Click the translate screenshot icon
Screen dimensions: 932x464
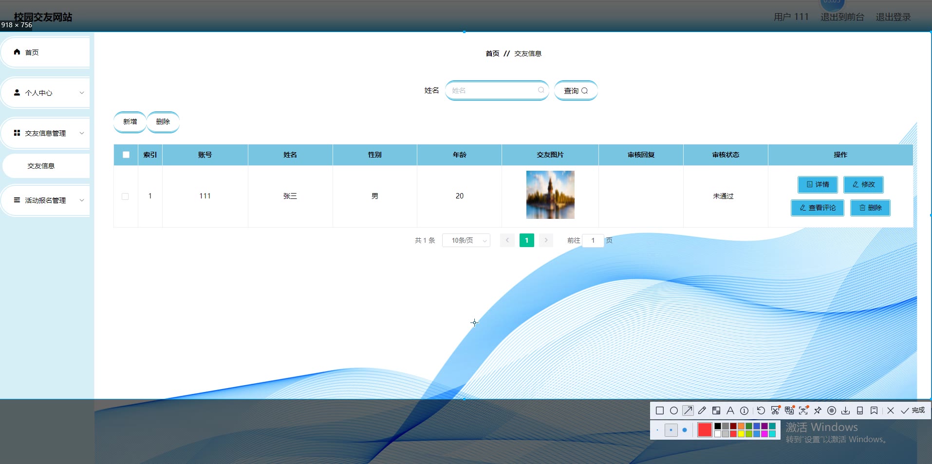pyautogui.click(x=789, y=410)
